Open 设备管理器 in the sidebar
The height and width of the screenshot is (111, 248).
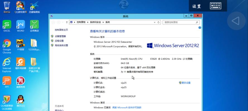60,36
